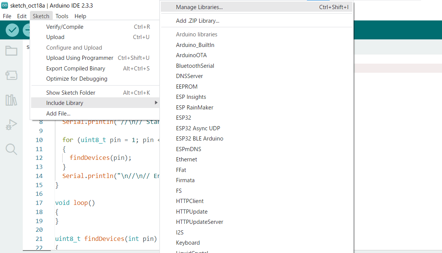Include the FS library
442x253 pixels.
(256, 191)
